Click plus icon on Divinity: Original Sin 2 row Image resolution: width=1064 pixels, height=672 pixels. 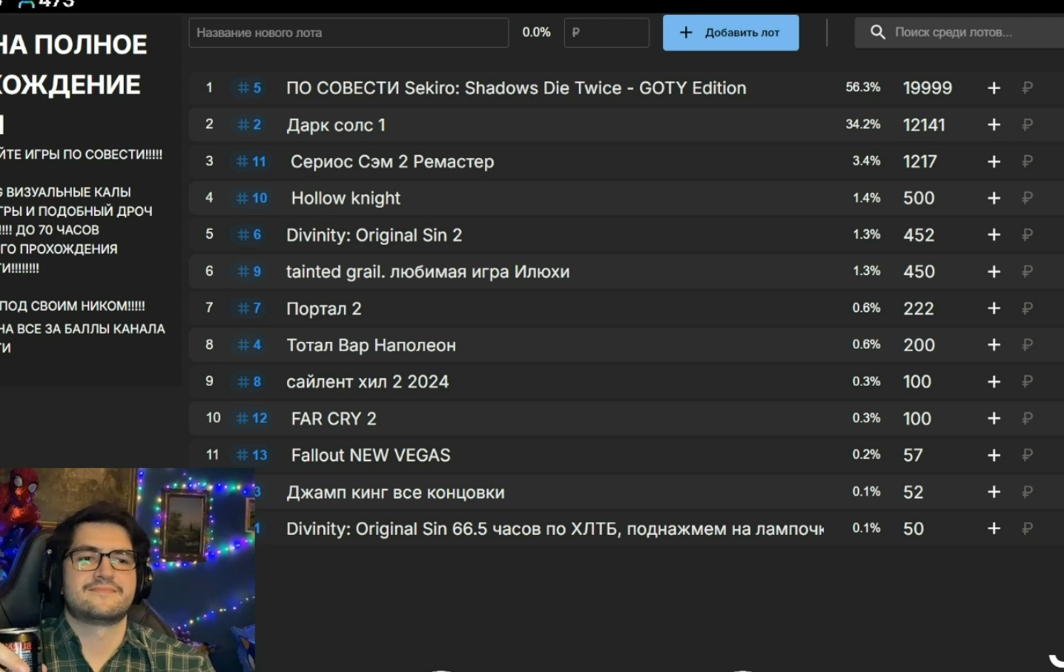tap(994, 235)
